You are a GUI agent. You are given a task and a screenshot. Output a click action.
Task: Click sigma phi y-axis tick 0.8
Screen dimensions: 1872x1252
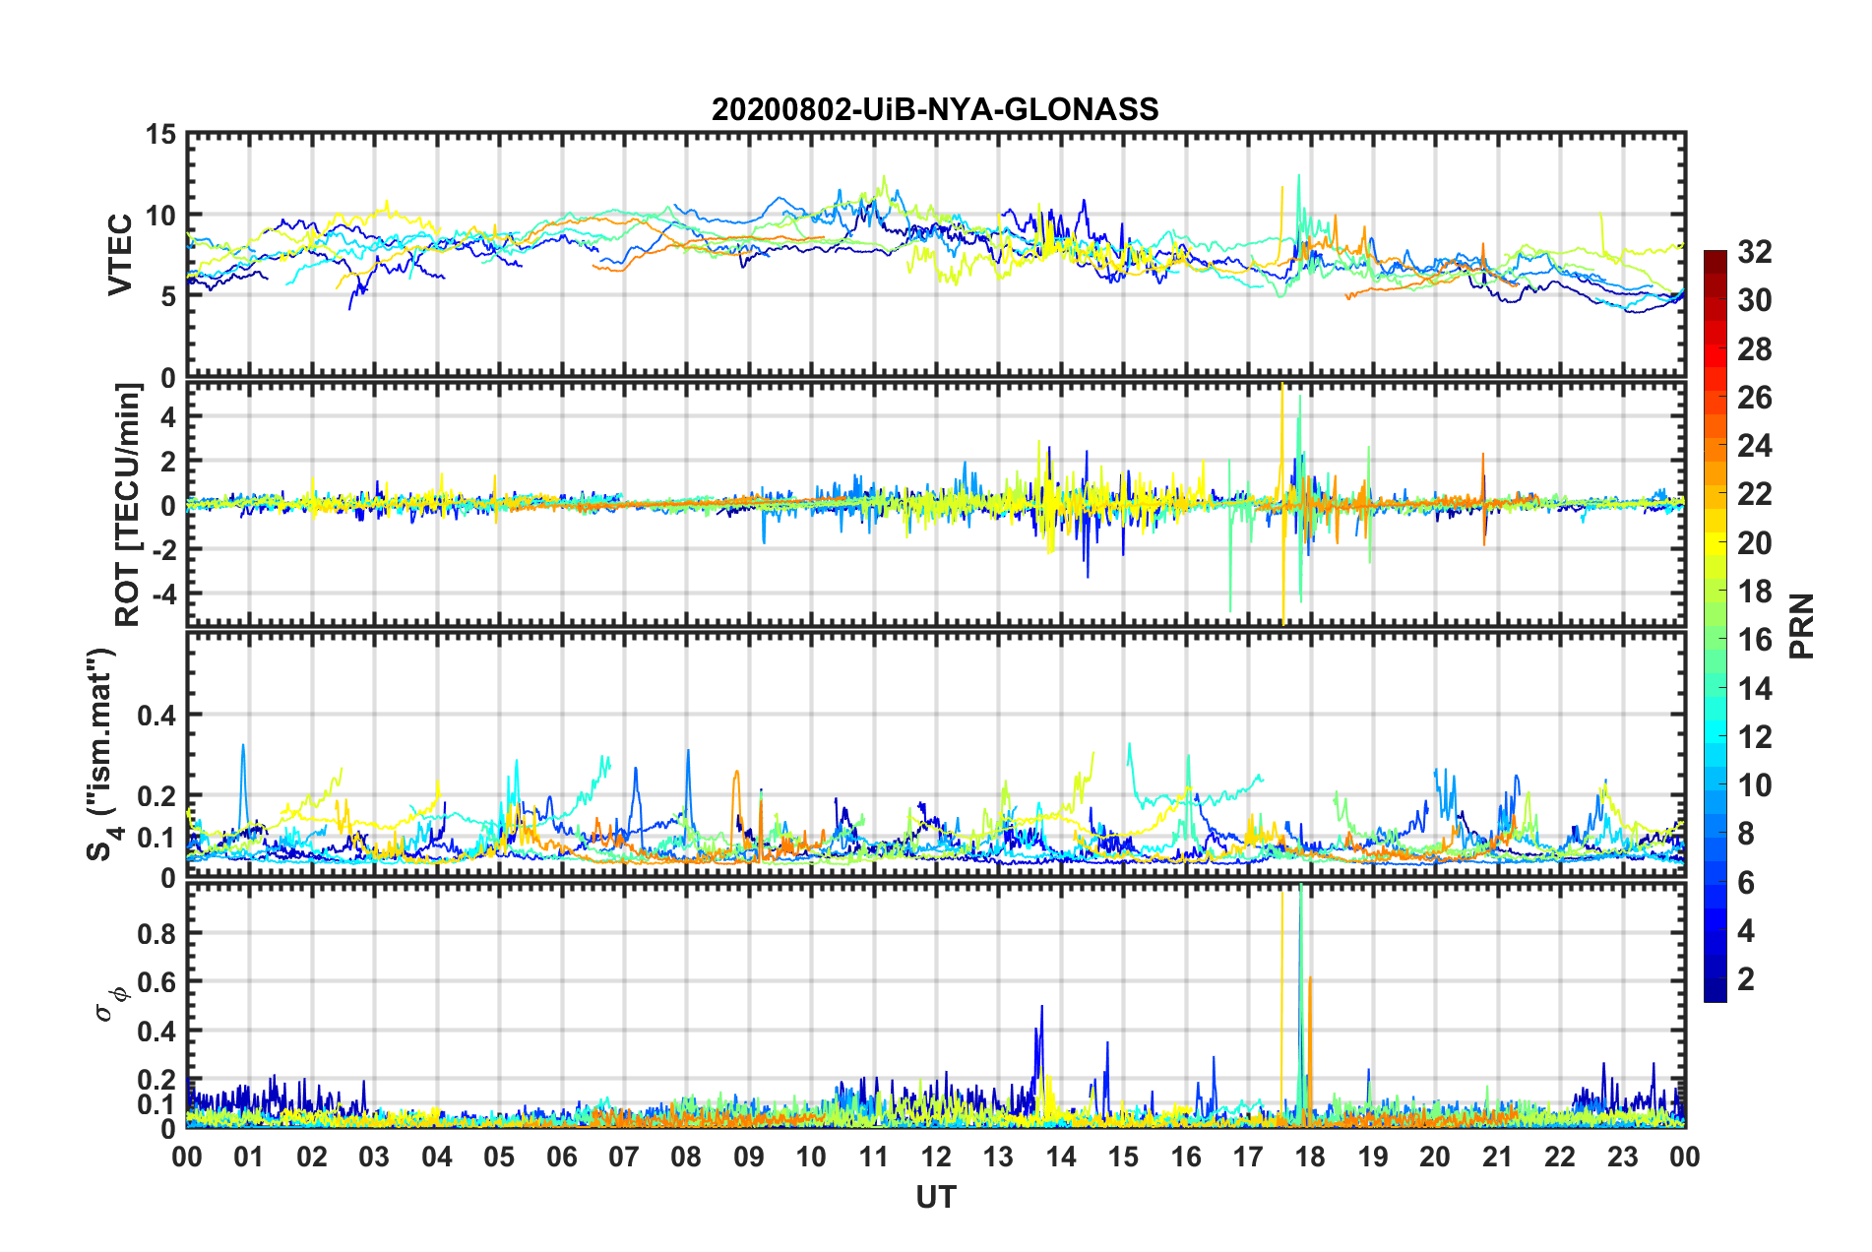coord(156,933)
